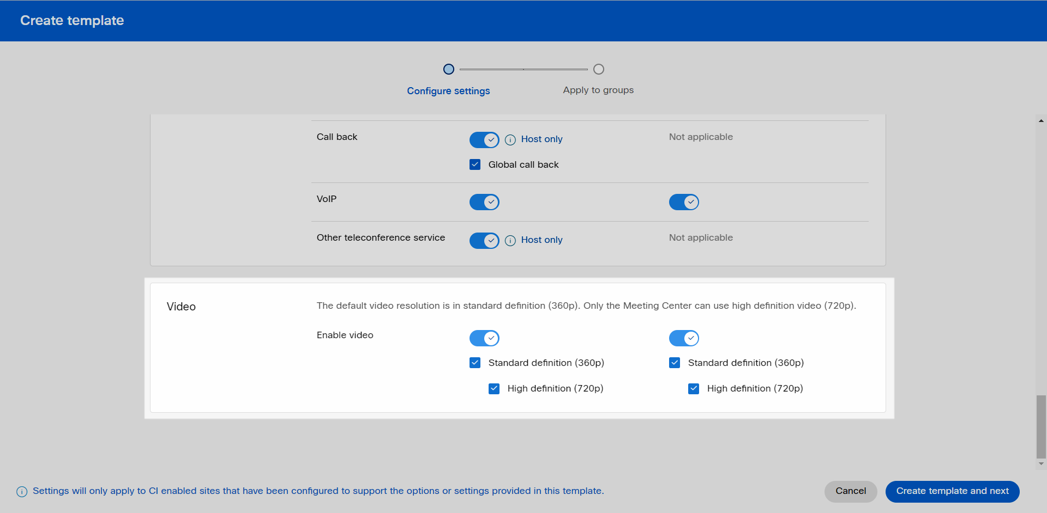Click the Call back row label

(x=336, y=137)
